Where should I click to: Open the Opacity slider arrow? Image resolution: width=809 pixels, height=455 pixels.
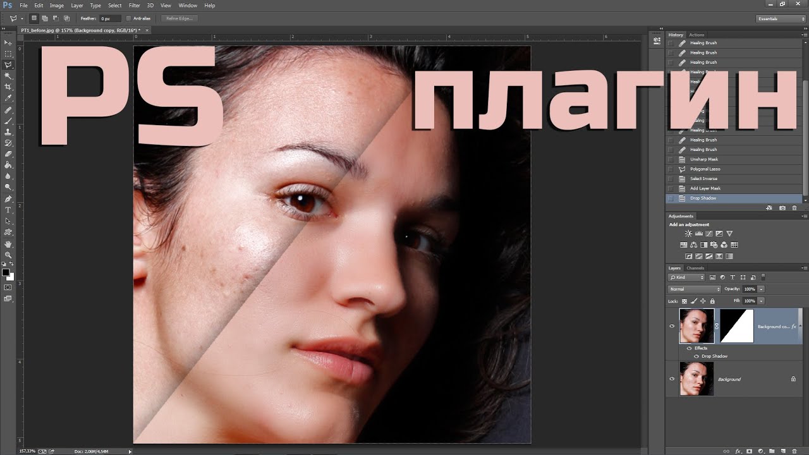pyautogui.click(x=761, y=289)
